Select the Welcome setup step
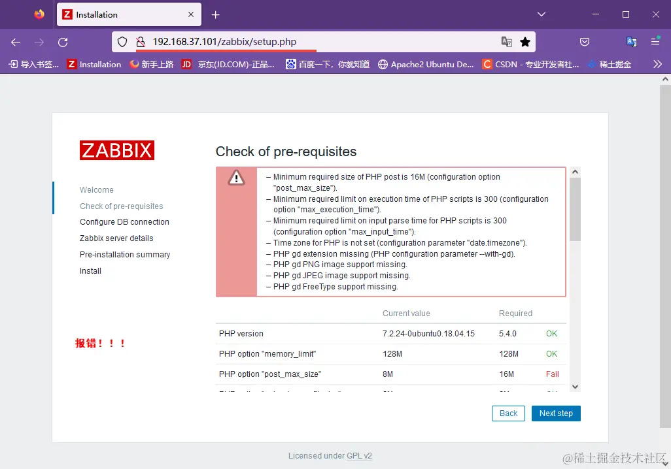The image size is (671, 469). click(x=97, y=190)
